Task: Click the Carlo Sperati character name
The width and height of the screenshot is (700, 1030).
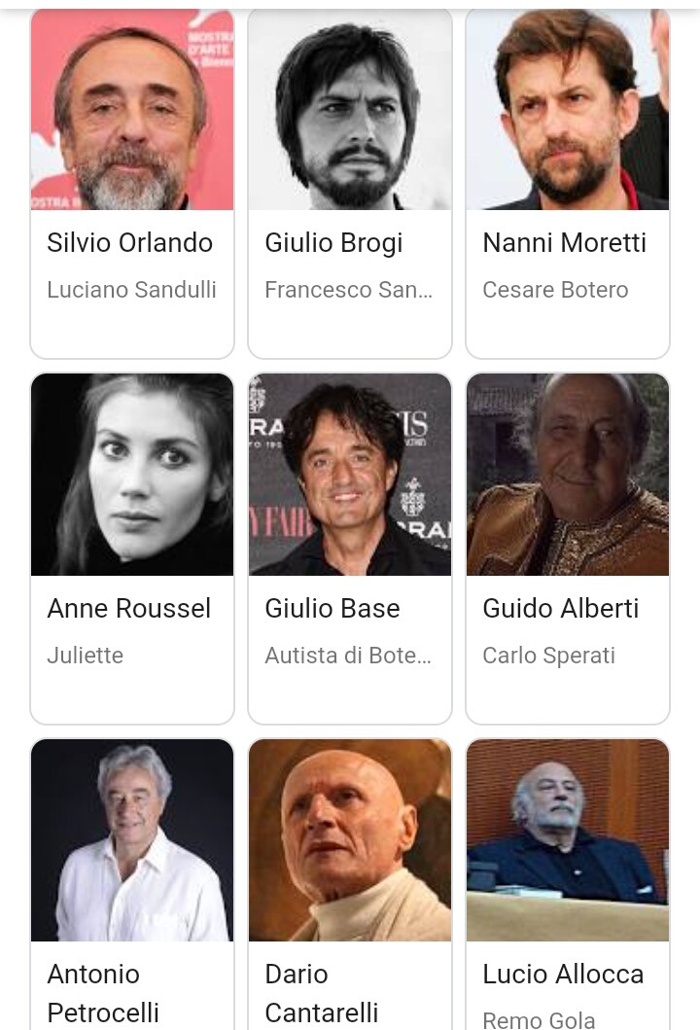Action: coord(548,656)
